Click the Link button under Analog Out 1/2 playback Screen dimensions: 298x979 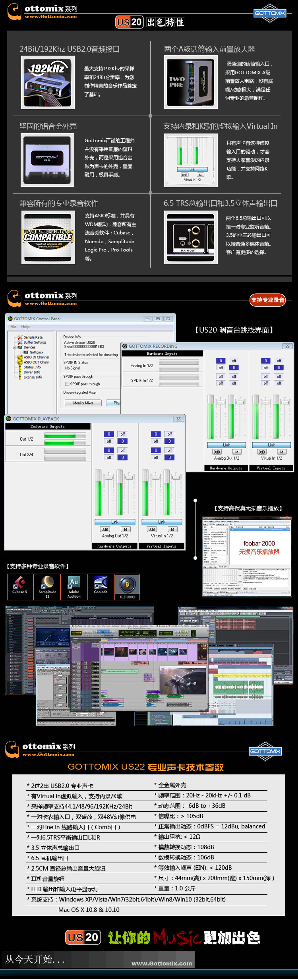[x=115, y=522]
